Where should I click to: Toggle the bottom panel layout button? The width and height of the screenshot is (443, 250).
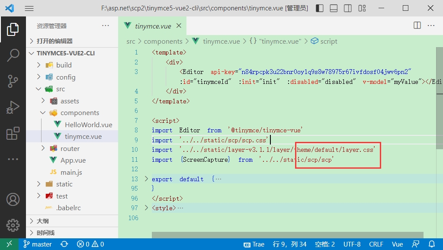(x=334, y=8)
